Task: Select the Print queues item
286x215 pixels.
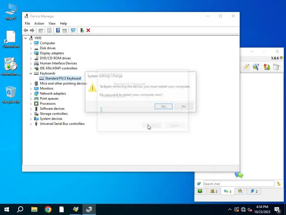Action: click(49, 99)
